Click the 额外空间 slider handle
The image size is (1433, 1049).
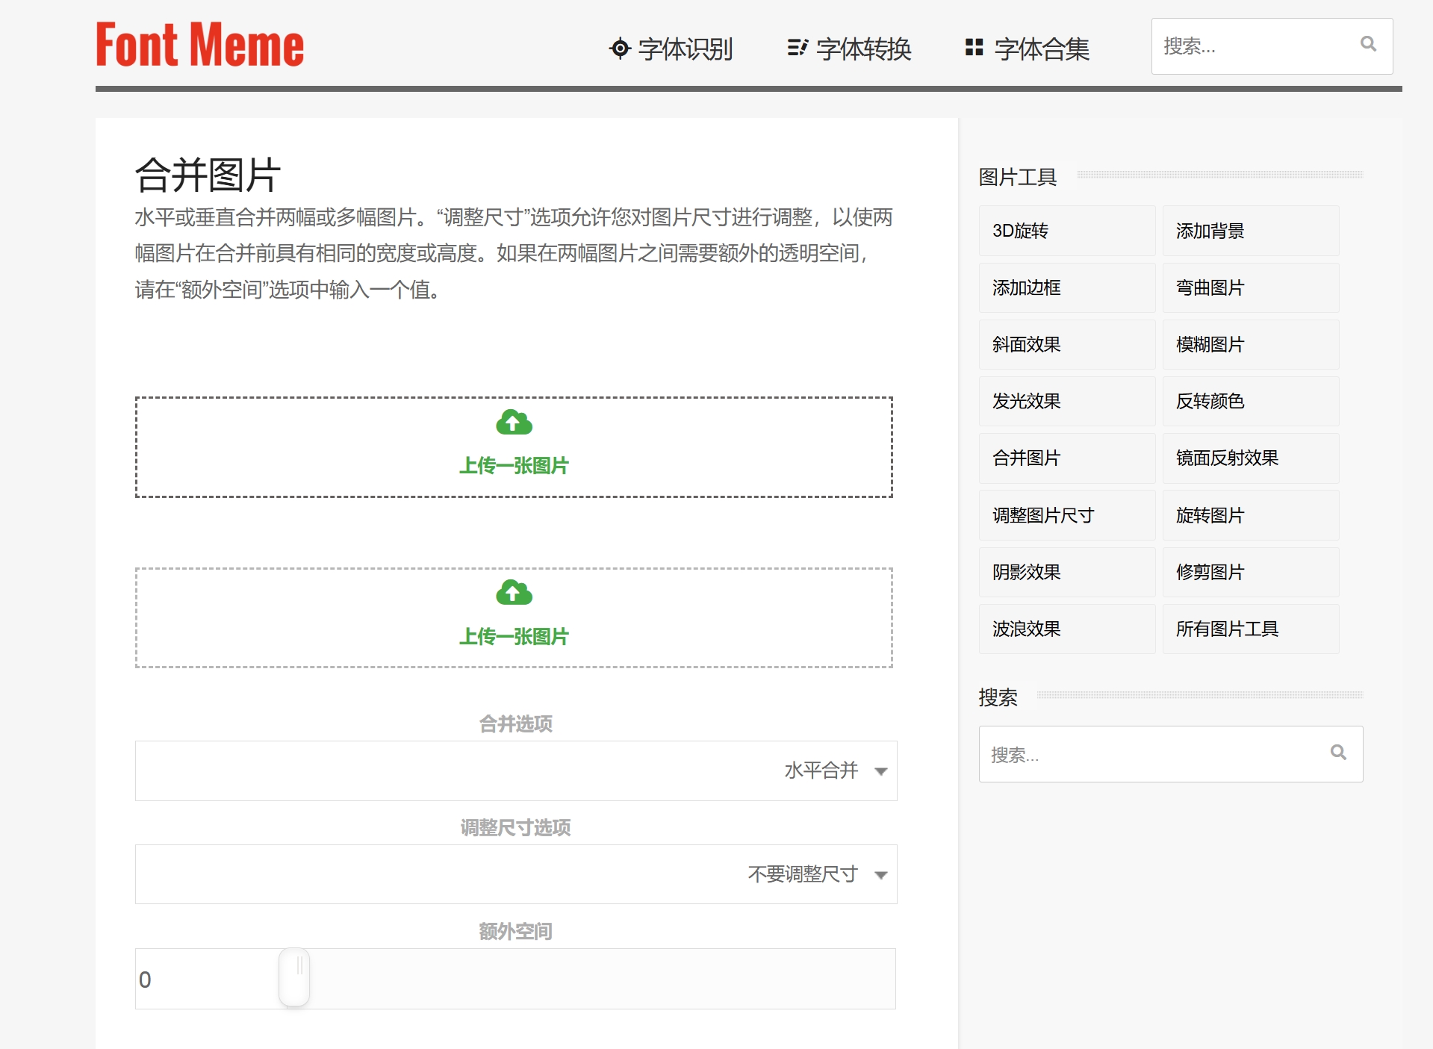tap(295, 978)
